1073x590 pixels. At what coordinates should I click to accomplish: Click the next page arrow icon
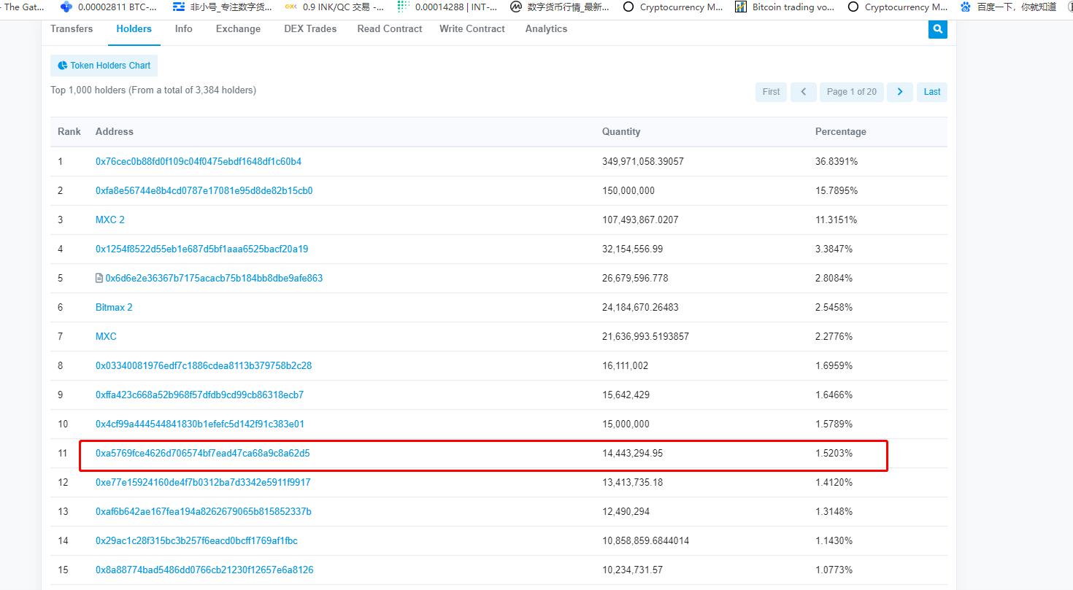point(899,92)
